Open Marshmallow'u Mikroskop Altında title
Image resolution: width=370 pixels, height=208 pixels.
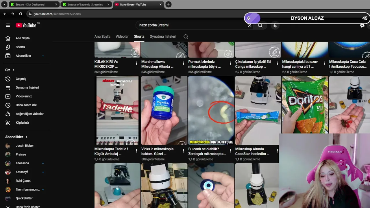158,64
